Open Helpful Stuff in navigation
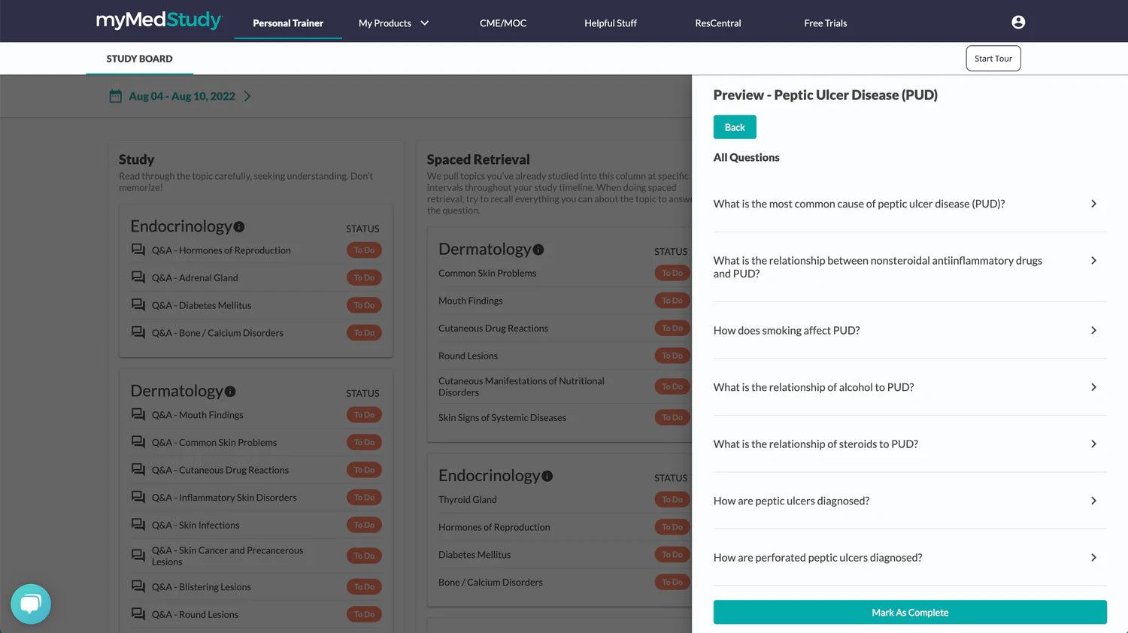The height and width of the screenshot is (633, 1128). click(x=611, y=23)
